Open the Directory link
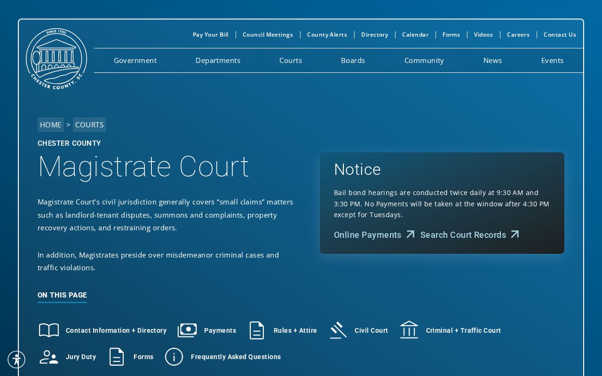602x376 pixels. click(x=375, y=35)
